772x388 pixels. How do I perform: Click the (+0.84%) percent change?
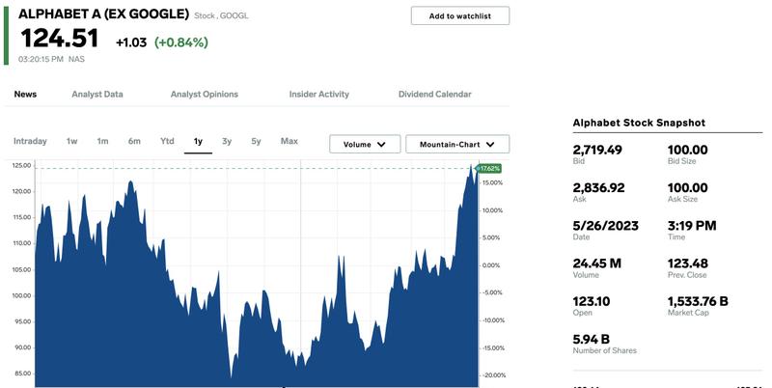[181, 42]
